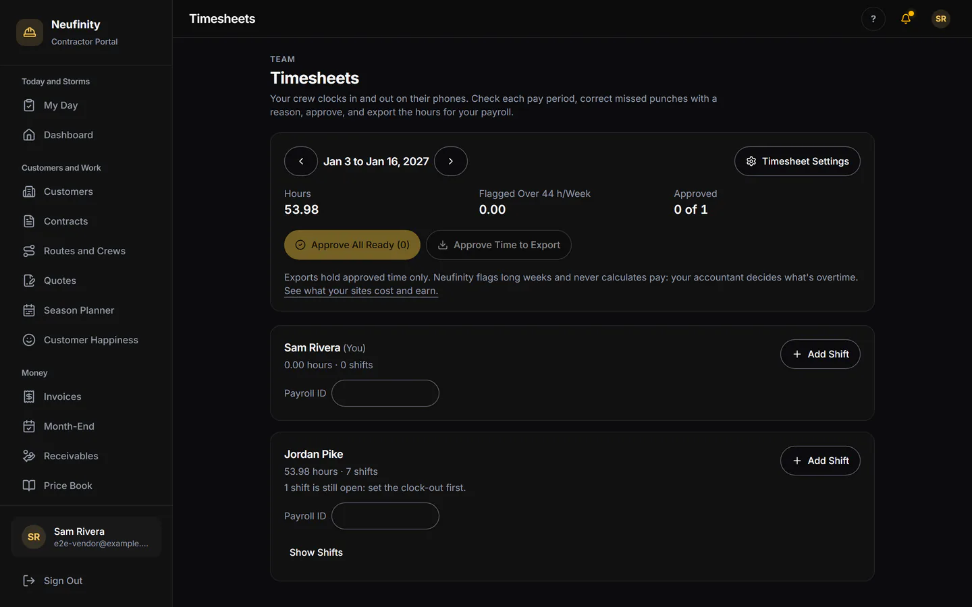The image size is (972, 607).
Task: Click the Routes and Crews icon
Action: coord(29,251)
